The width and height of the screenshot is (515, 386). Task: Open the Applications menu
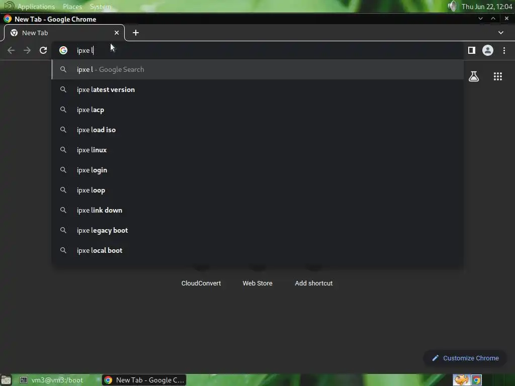36,7
